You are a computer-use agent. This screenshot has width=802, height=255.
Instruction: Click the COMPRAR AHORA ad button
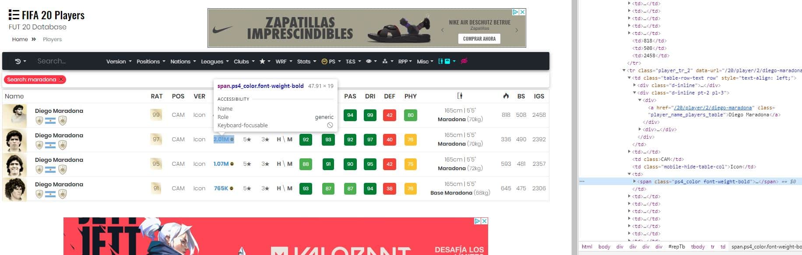(x=479, y=38)
